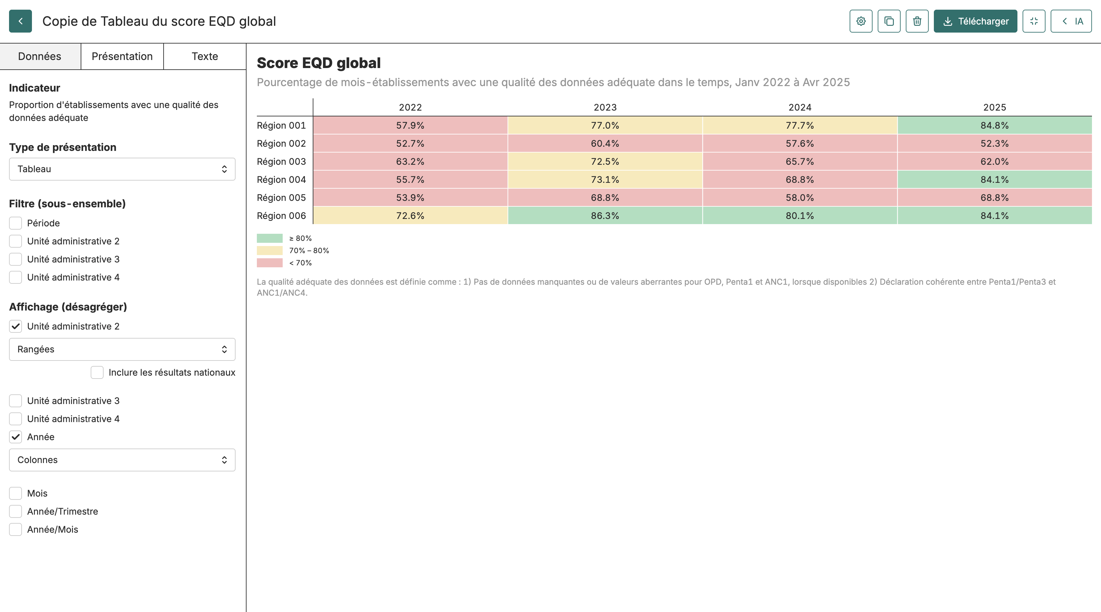This screenshot has width=1101, height=612.
Task: Switch to the Données tab
Action: point(40,56)
